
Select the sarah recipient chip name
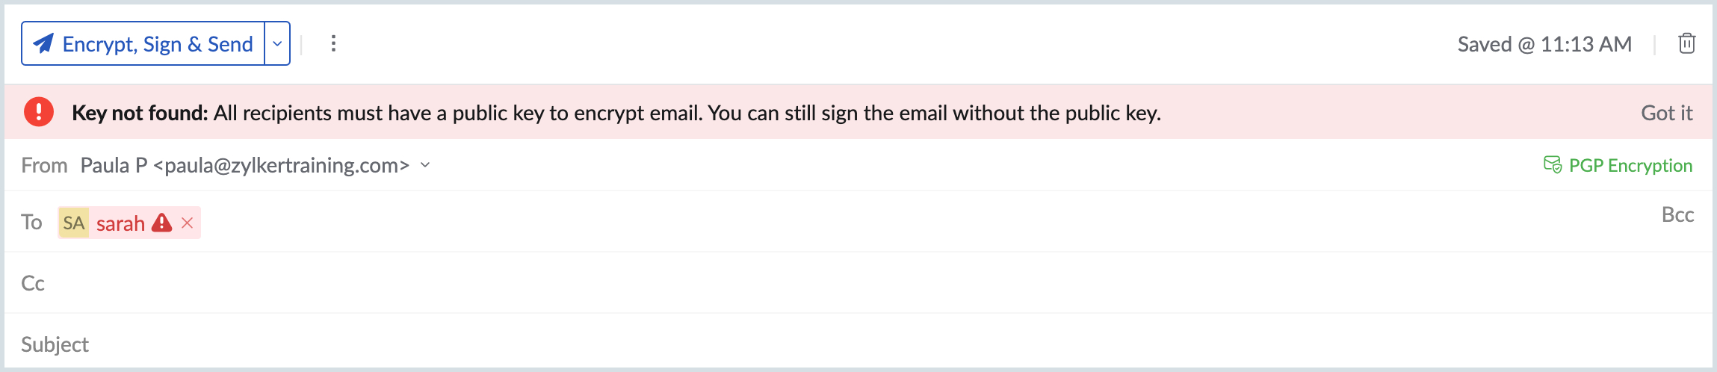coord(120,223)
